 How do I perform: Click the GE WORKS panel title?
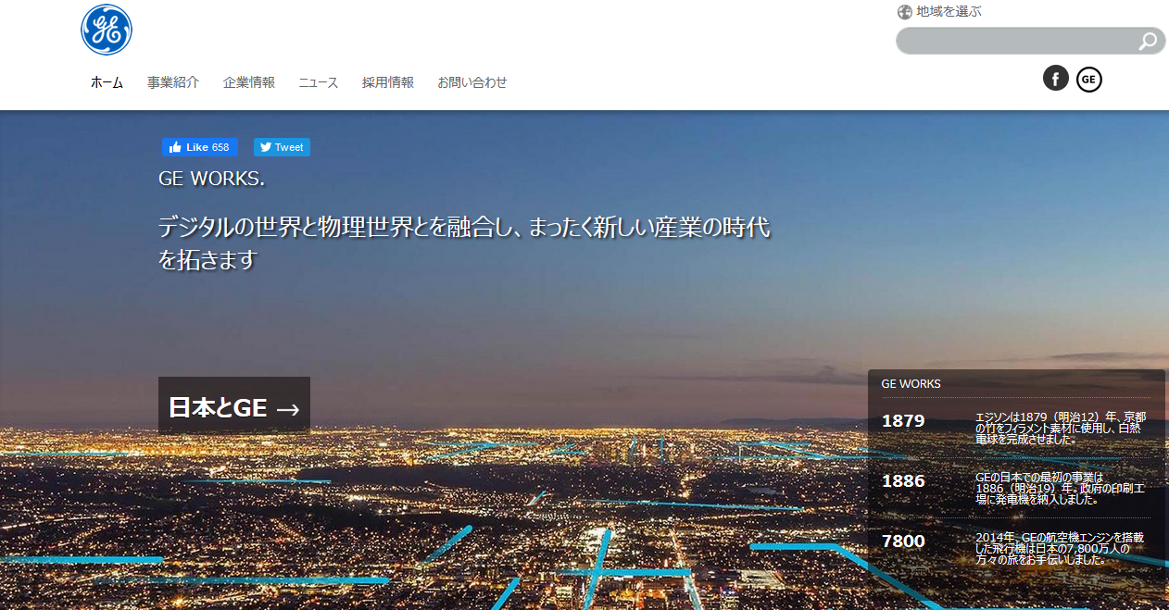[x=911, y=384]
